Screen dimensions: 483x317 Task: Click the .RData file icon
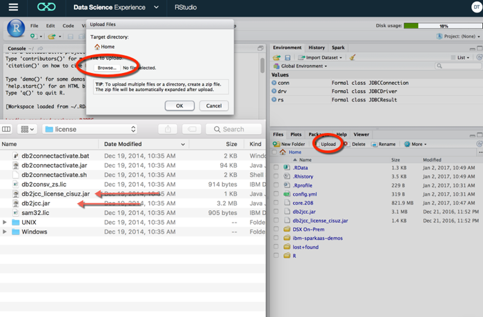click(x=287, y=167)
